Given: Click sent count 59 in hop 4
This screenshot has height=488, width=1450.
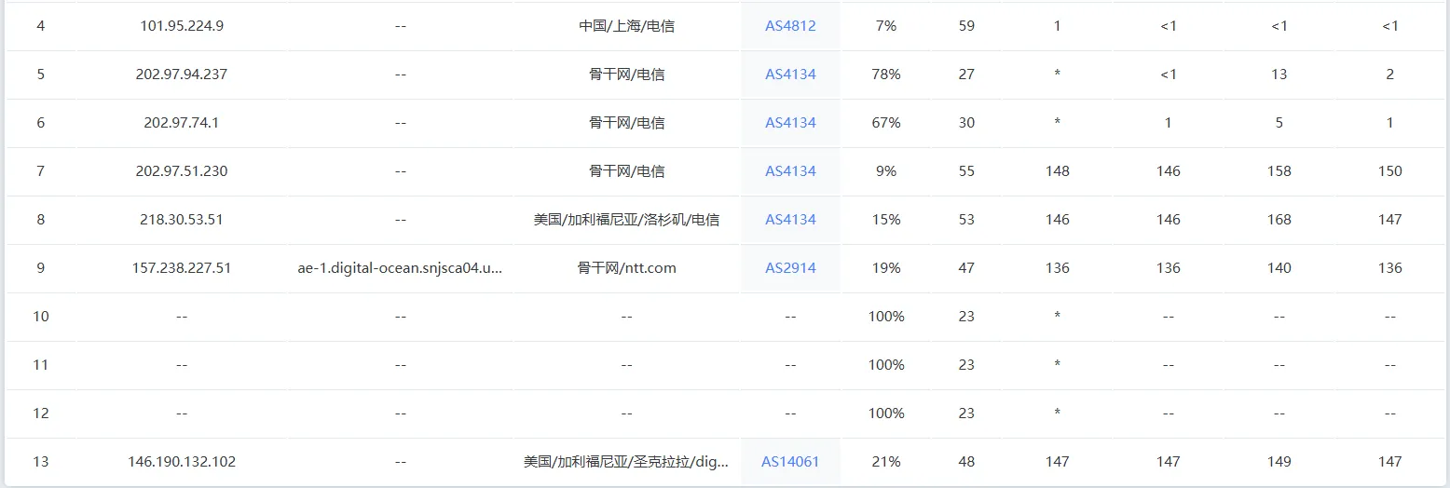Looking at the screenshot, I should tap(966, 26).
